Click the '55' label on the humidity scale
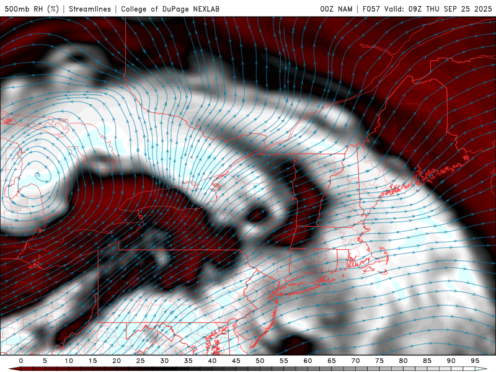This screenshot has height=372, width=496. click(284, 361)
